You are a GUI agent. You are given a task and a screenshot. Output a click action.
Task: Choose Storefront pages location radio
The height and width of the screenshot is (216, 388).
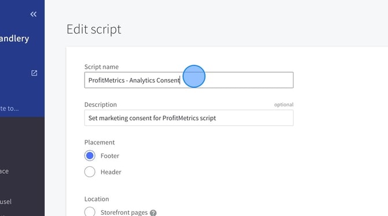coord(90,212)
